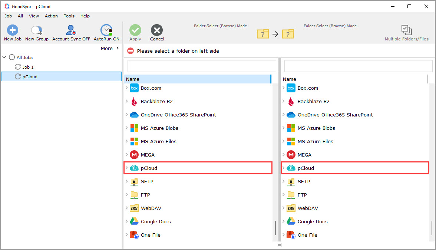Viewport: 436px width, 250px height.
Task: Select Job 1 in job tree
Action: 28,67
